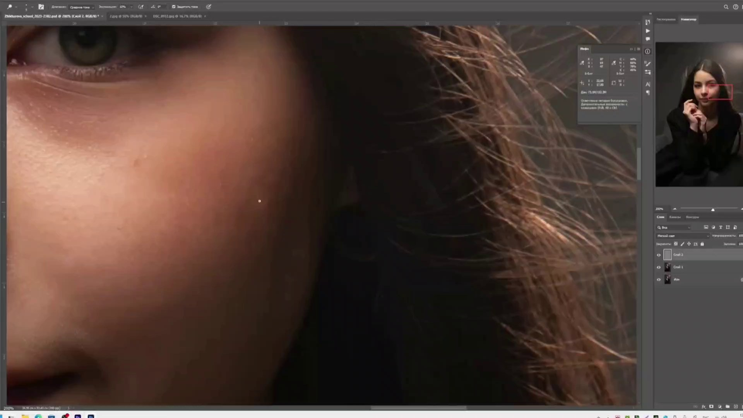Switch to the Channels tab
This screenshot has height=418, width=743.
pyautogui.click(x=675, y=217)
